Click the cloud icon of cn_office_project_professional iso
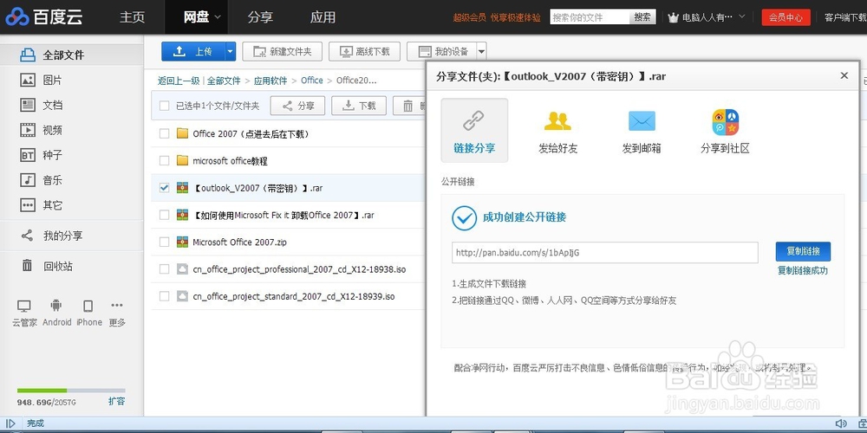 182,269
